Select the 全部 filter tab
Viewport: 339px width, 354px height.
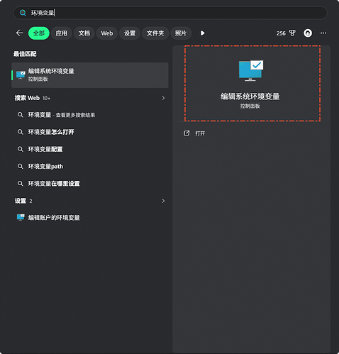[39, 33]
